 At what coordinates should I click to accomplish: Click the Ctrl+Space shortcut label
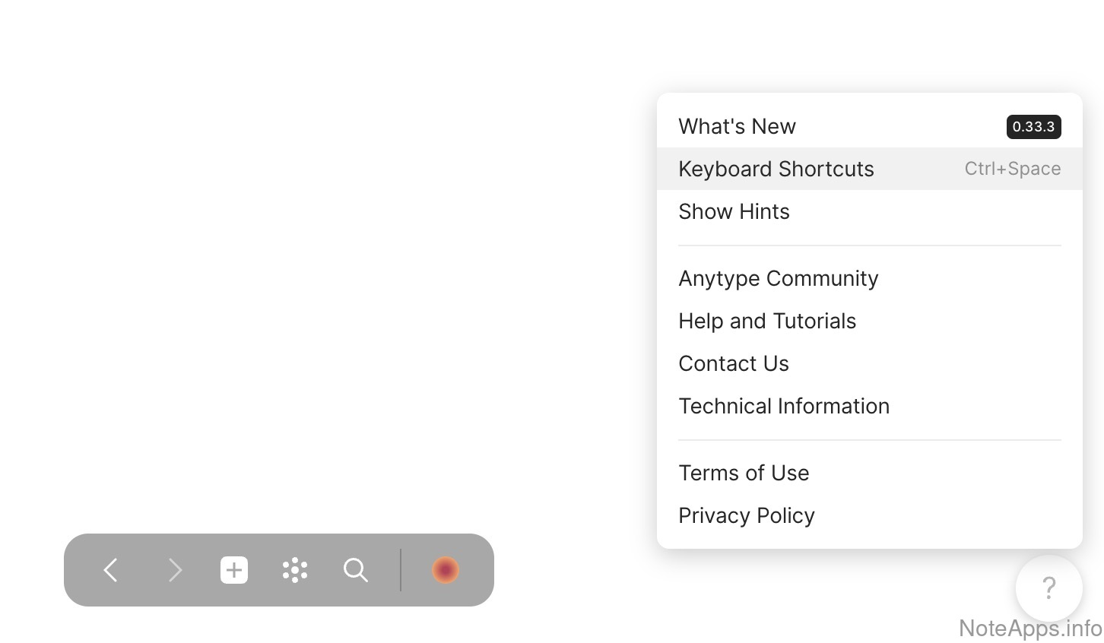pos(1012,169)
